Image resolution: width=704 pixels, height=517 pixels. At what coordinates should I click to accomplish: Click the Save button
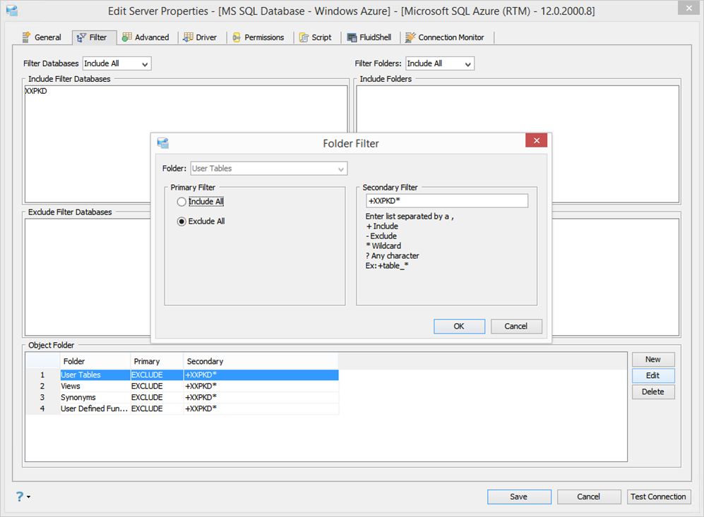pyautogui.click(x=519, y=497)
